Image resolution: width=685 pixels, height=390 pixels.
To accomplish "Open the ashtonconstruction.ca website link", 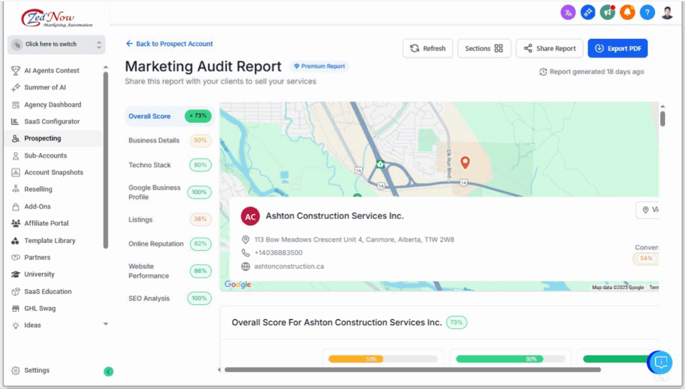I will 289,266.
